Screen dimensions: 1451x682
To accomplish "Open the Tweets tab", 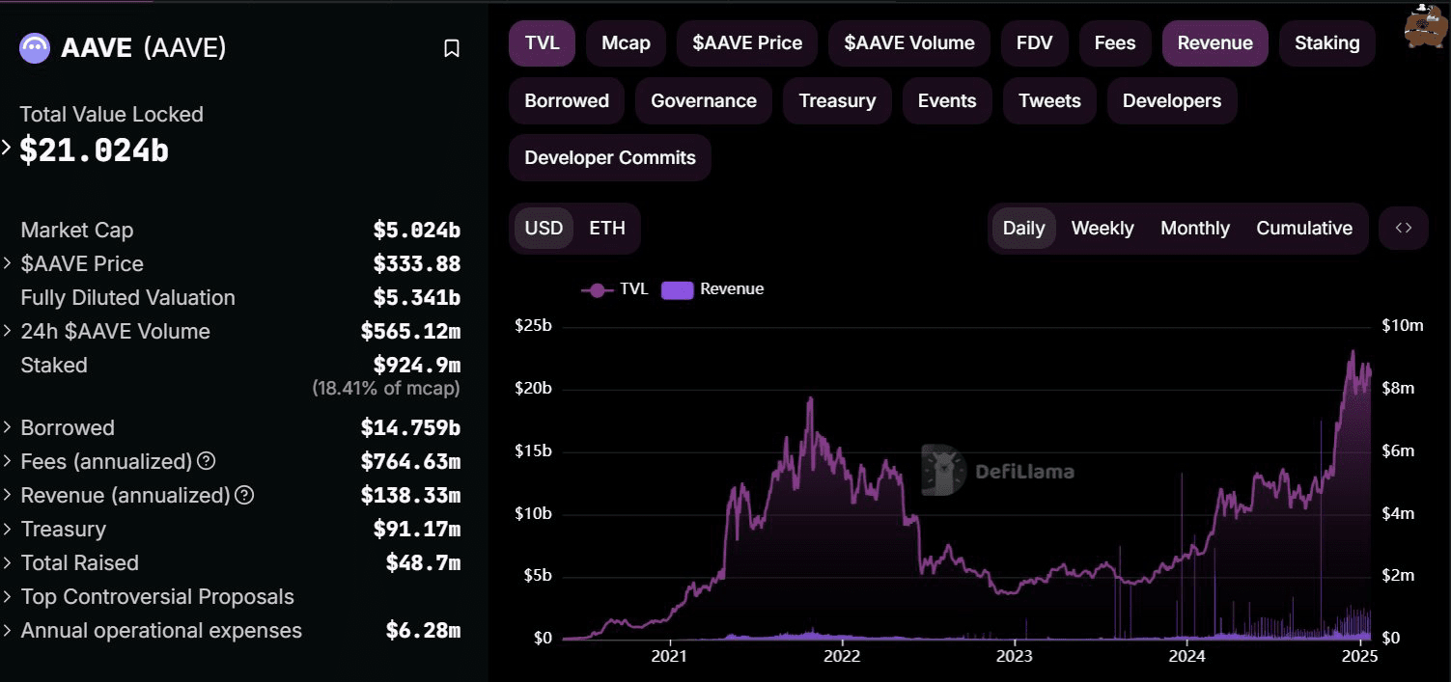I will click(x=1048, y=100).
